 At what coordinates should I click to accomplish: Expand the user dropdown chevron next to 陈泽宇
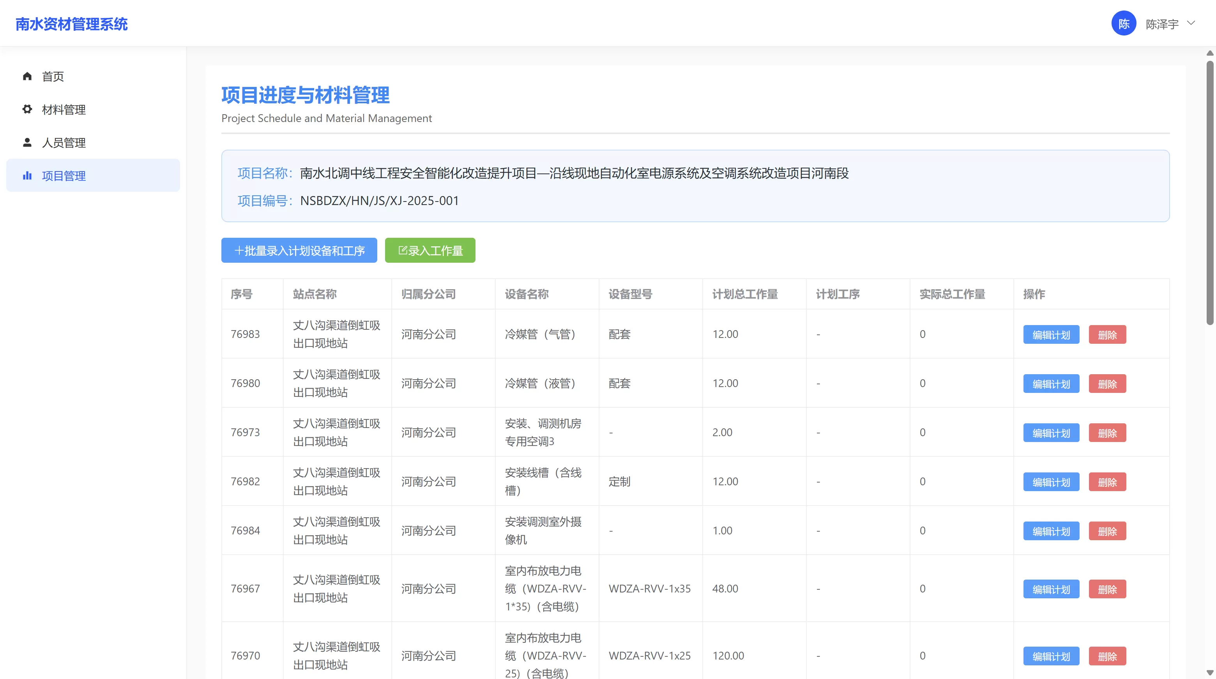click(x=1191, y=23)
